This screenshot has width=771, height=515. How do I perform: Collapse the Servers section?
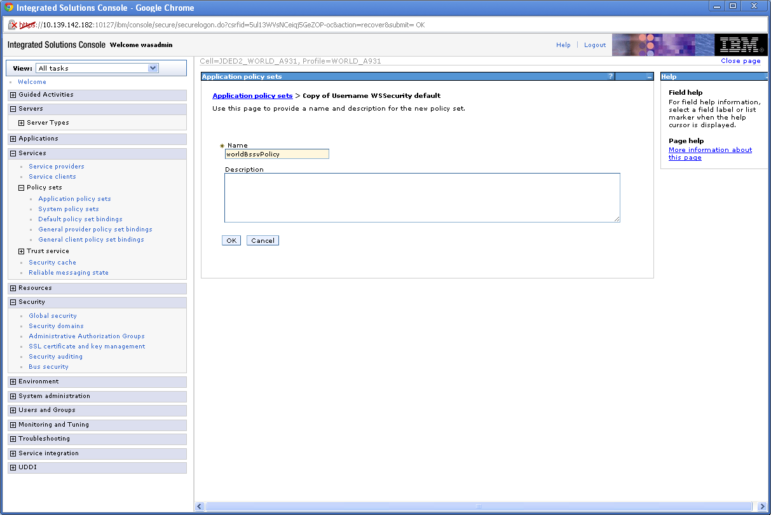pos(13,109)
